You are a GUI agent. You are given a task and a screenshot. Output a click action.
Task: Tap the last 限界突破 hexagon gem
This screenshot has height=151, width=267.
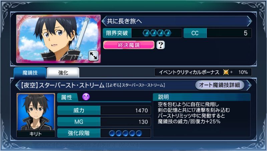click(x=167, y=33)
